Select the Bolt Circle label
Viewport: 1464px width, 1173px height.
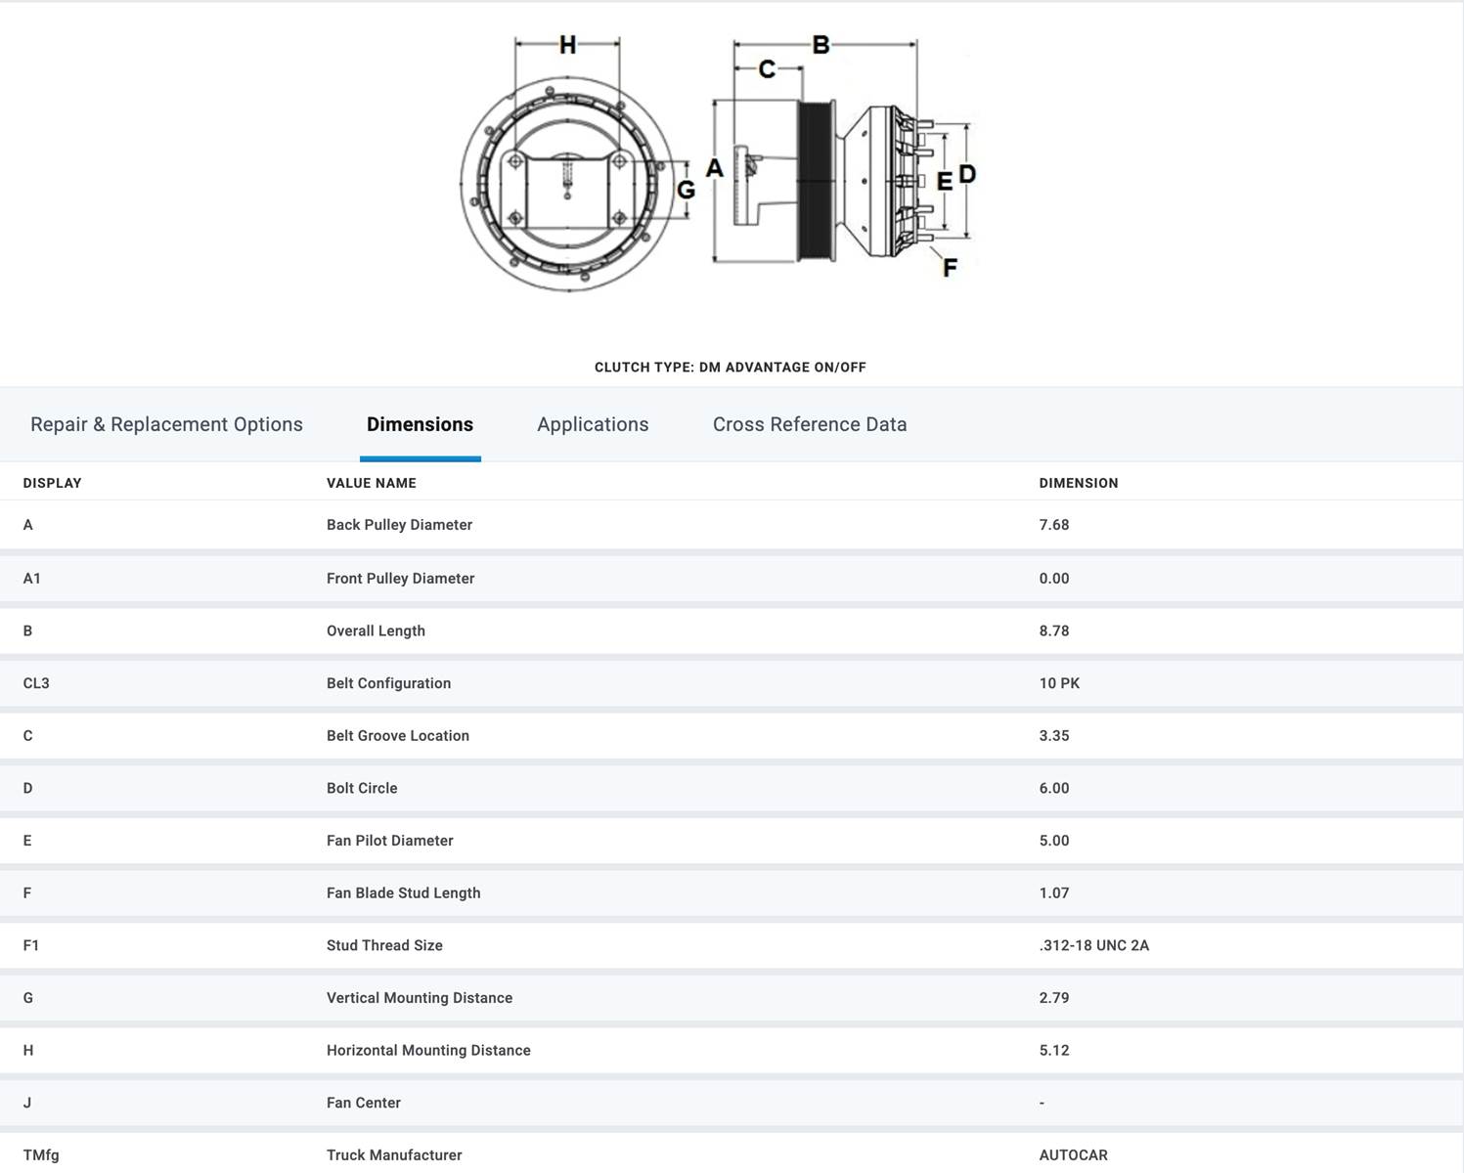[x=362, y=788]
